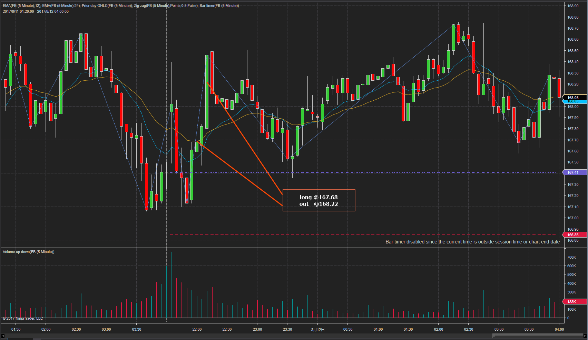Click the 166.80 price axis label
Screen dimensions: 588x340
[x=573, y=240]
